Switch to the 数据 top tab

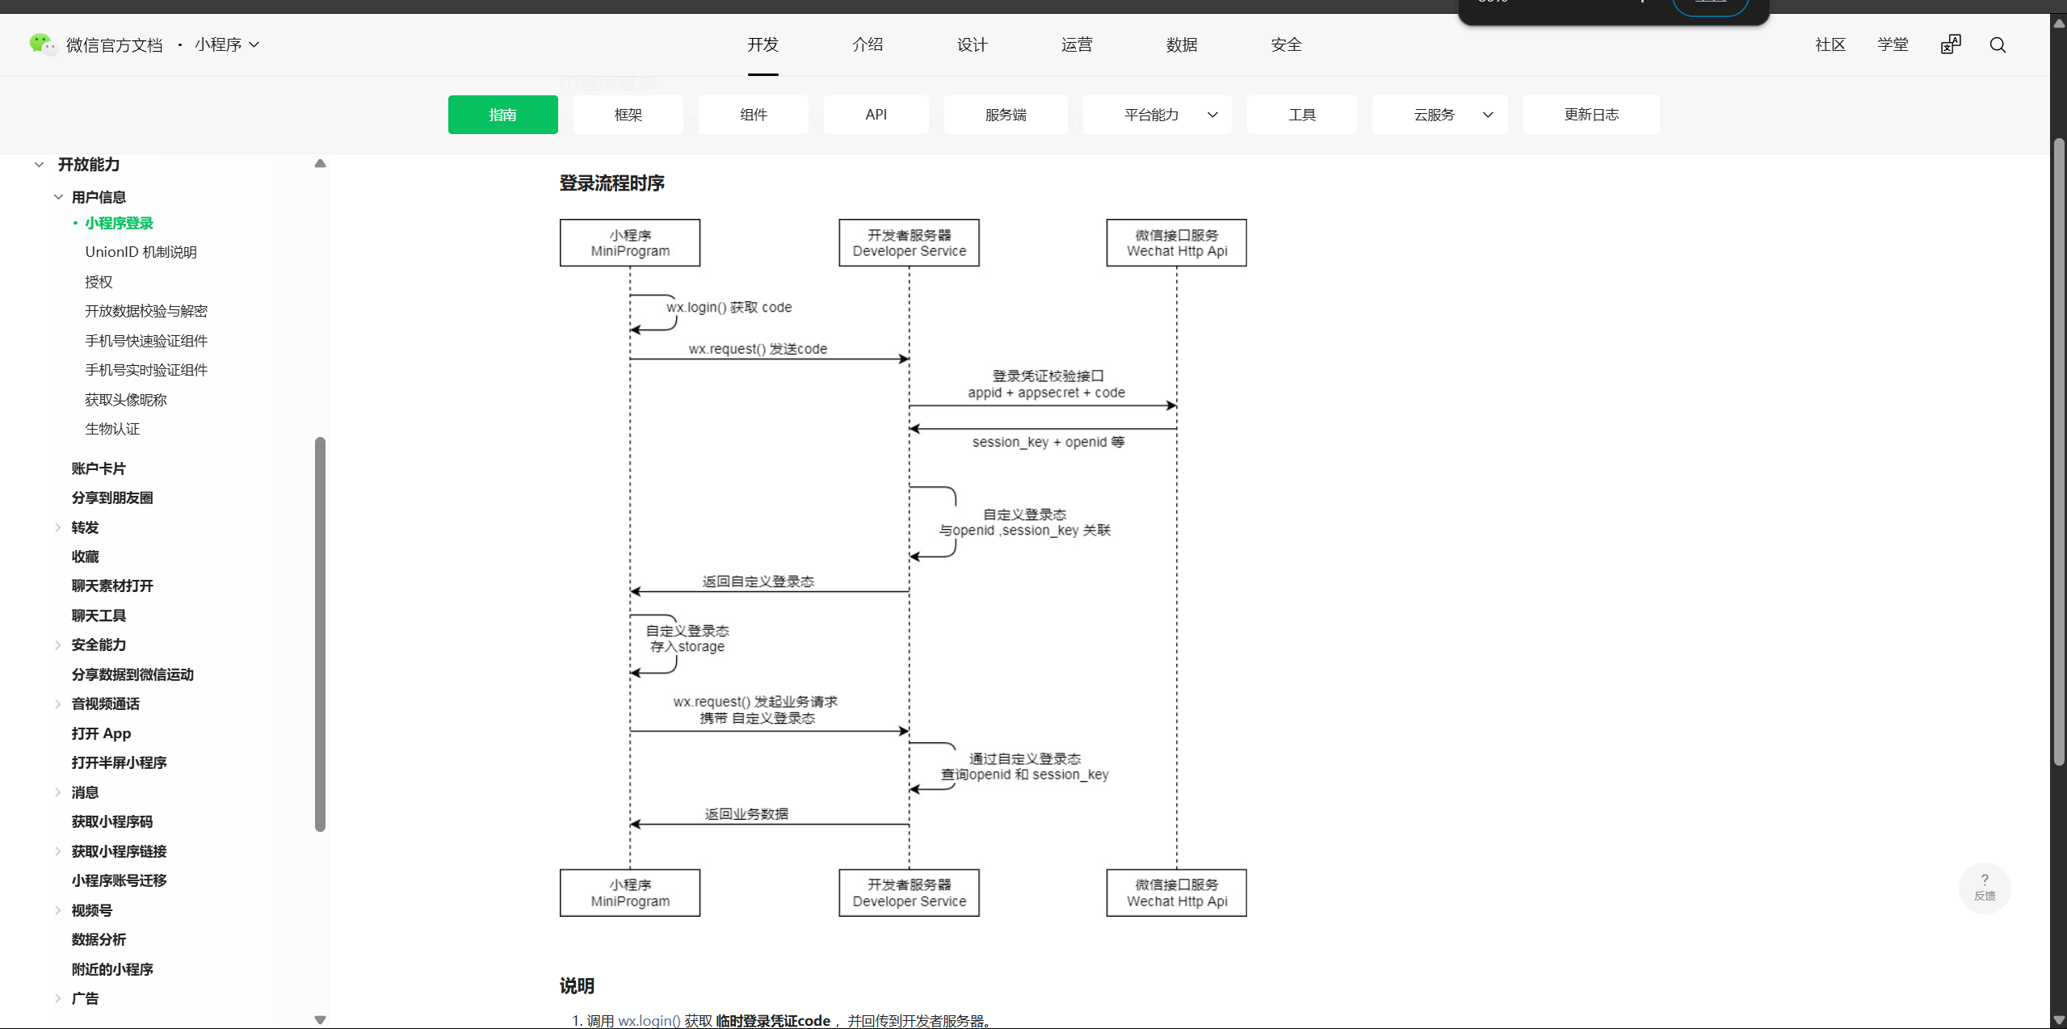tap(1182, 44)
